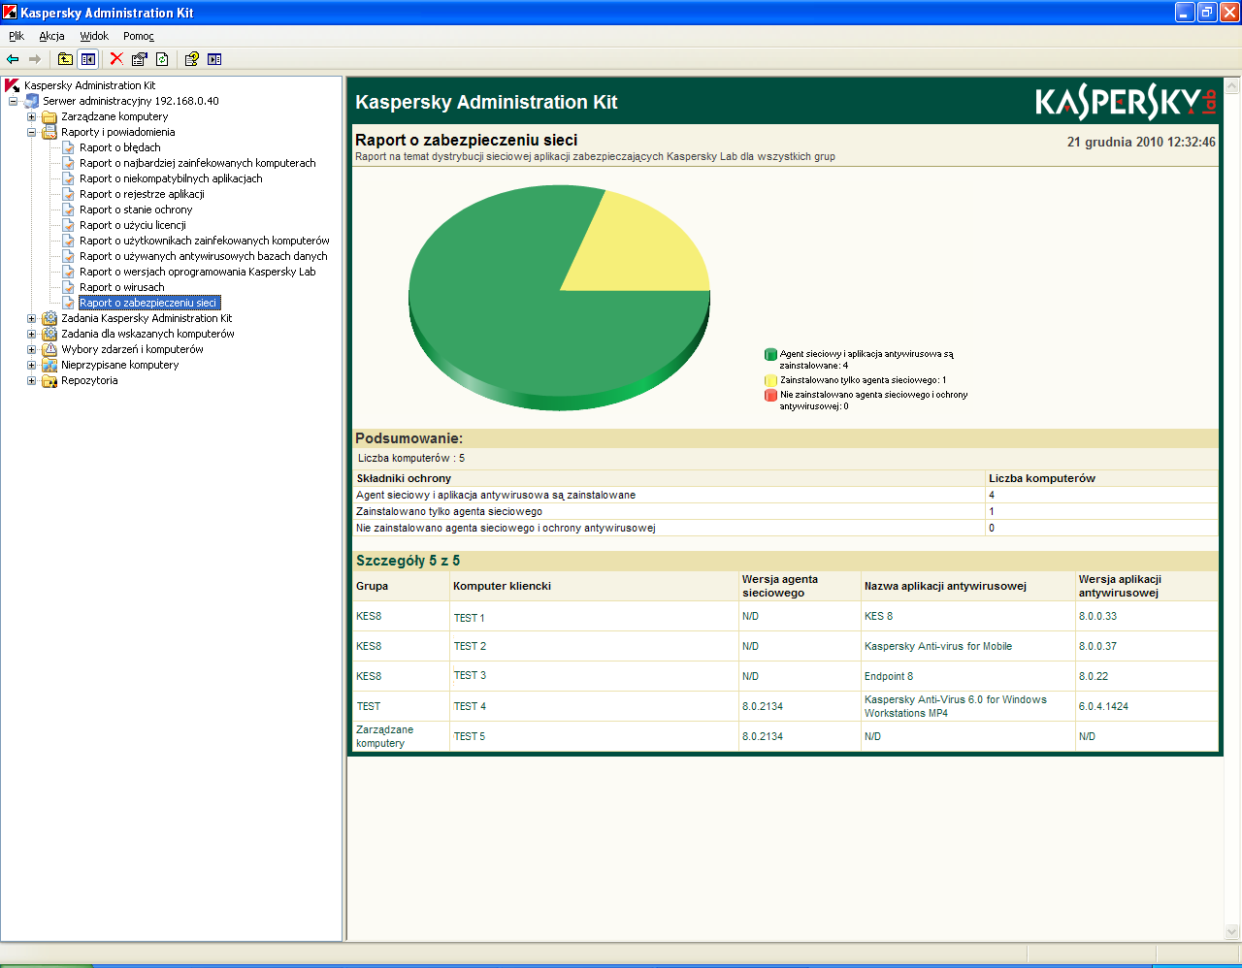Click the 8.0.0.33 version cell
The image size is (1242, 968).
point(1098,616)
